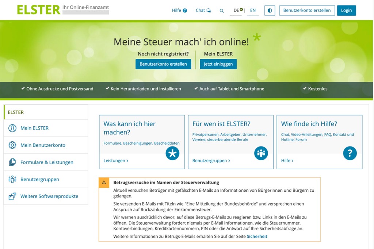
Task: Click the people icon beside Benutzergruppen sidebar item
Action: click(x=12, y=179)
